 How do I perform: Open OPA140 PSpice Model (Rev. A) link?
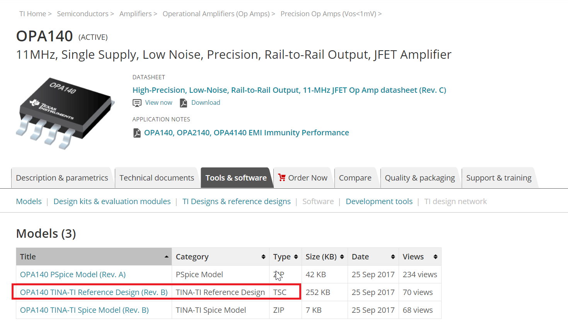click(x=73, y=274)
